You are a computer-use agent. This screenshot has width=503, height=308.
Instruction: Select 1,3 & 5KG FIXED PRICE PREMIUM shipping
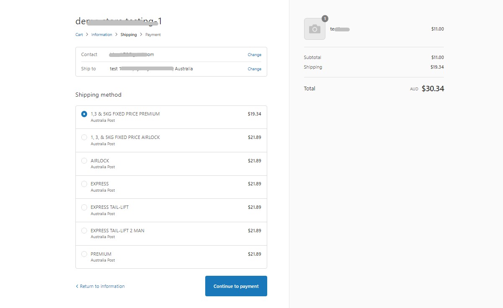coord(84,114)
